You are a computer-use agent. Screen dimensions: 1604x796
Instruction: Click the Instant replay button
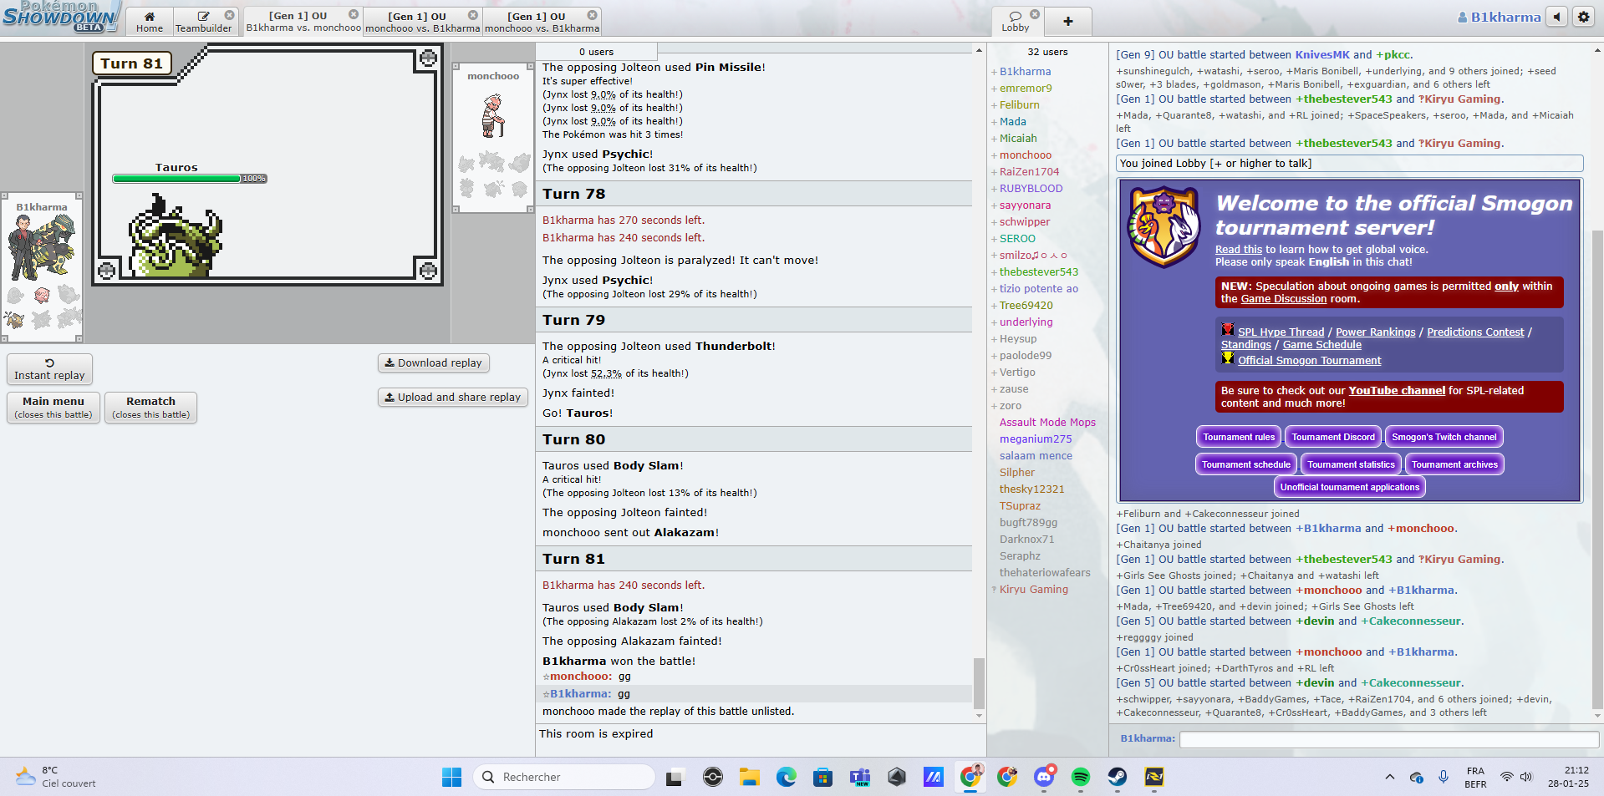pyautogui.click(x=49, y=369)
